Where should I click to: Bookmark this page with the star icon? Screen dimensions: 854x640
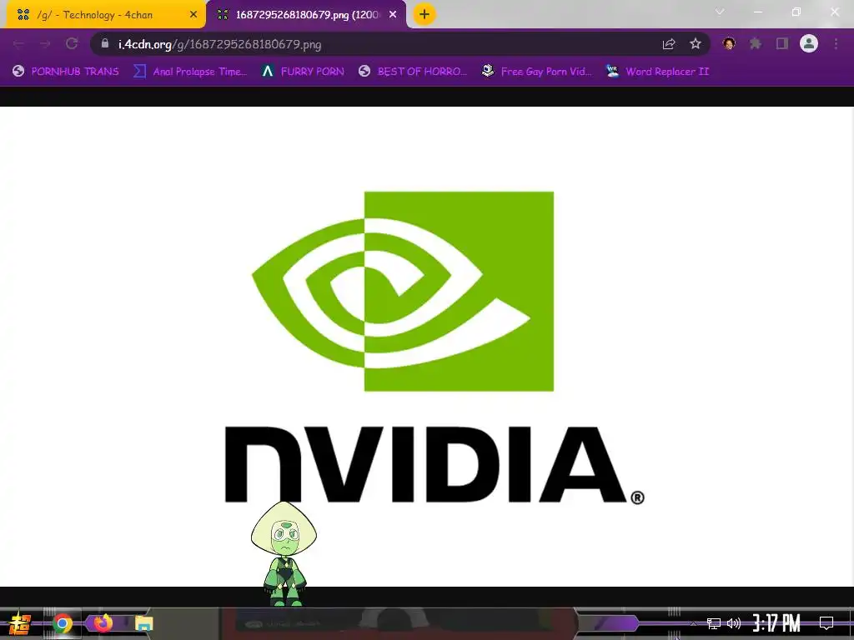pyautogui.click(x=696, y=43)
